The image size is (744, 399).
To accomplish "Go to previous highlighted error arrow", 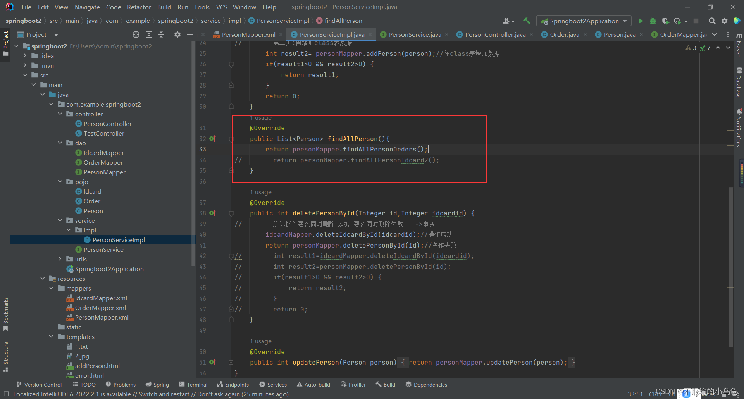I will click(718, 48).
